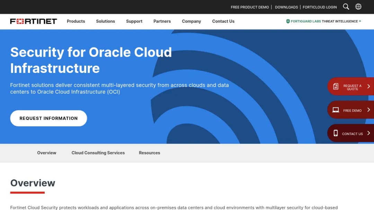Switch to the Resources tab
This screenshot has height=210, width=374.
(149, 153)
